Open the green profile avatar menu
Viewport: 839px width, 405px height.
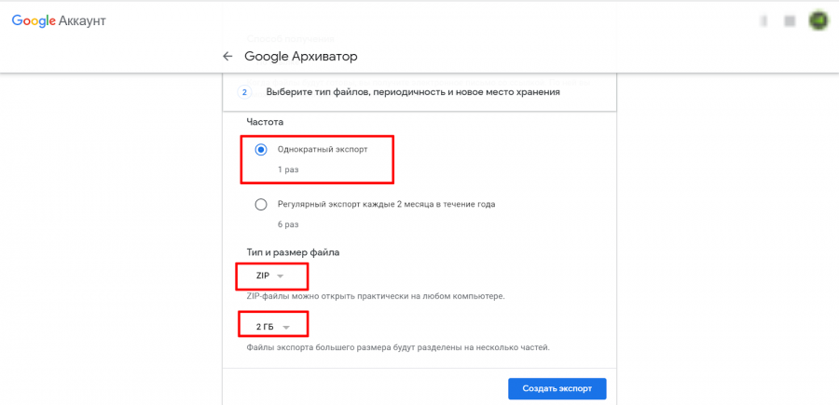coord(818,20)
